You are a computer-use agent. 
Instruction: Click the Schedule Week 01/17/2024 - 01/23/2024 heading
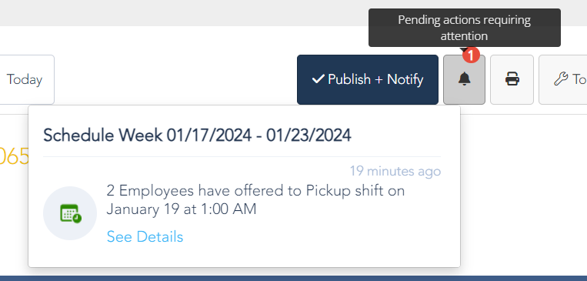[x=197, y=135]
